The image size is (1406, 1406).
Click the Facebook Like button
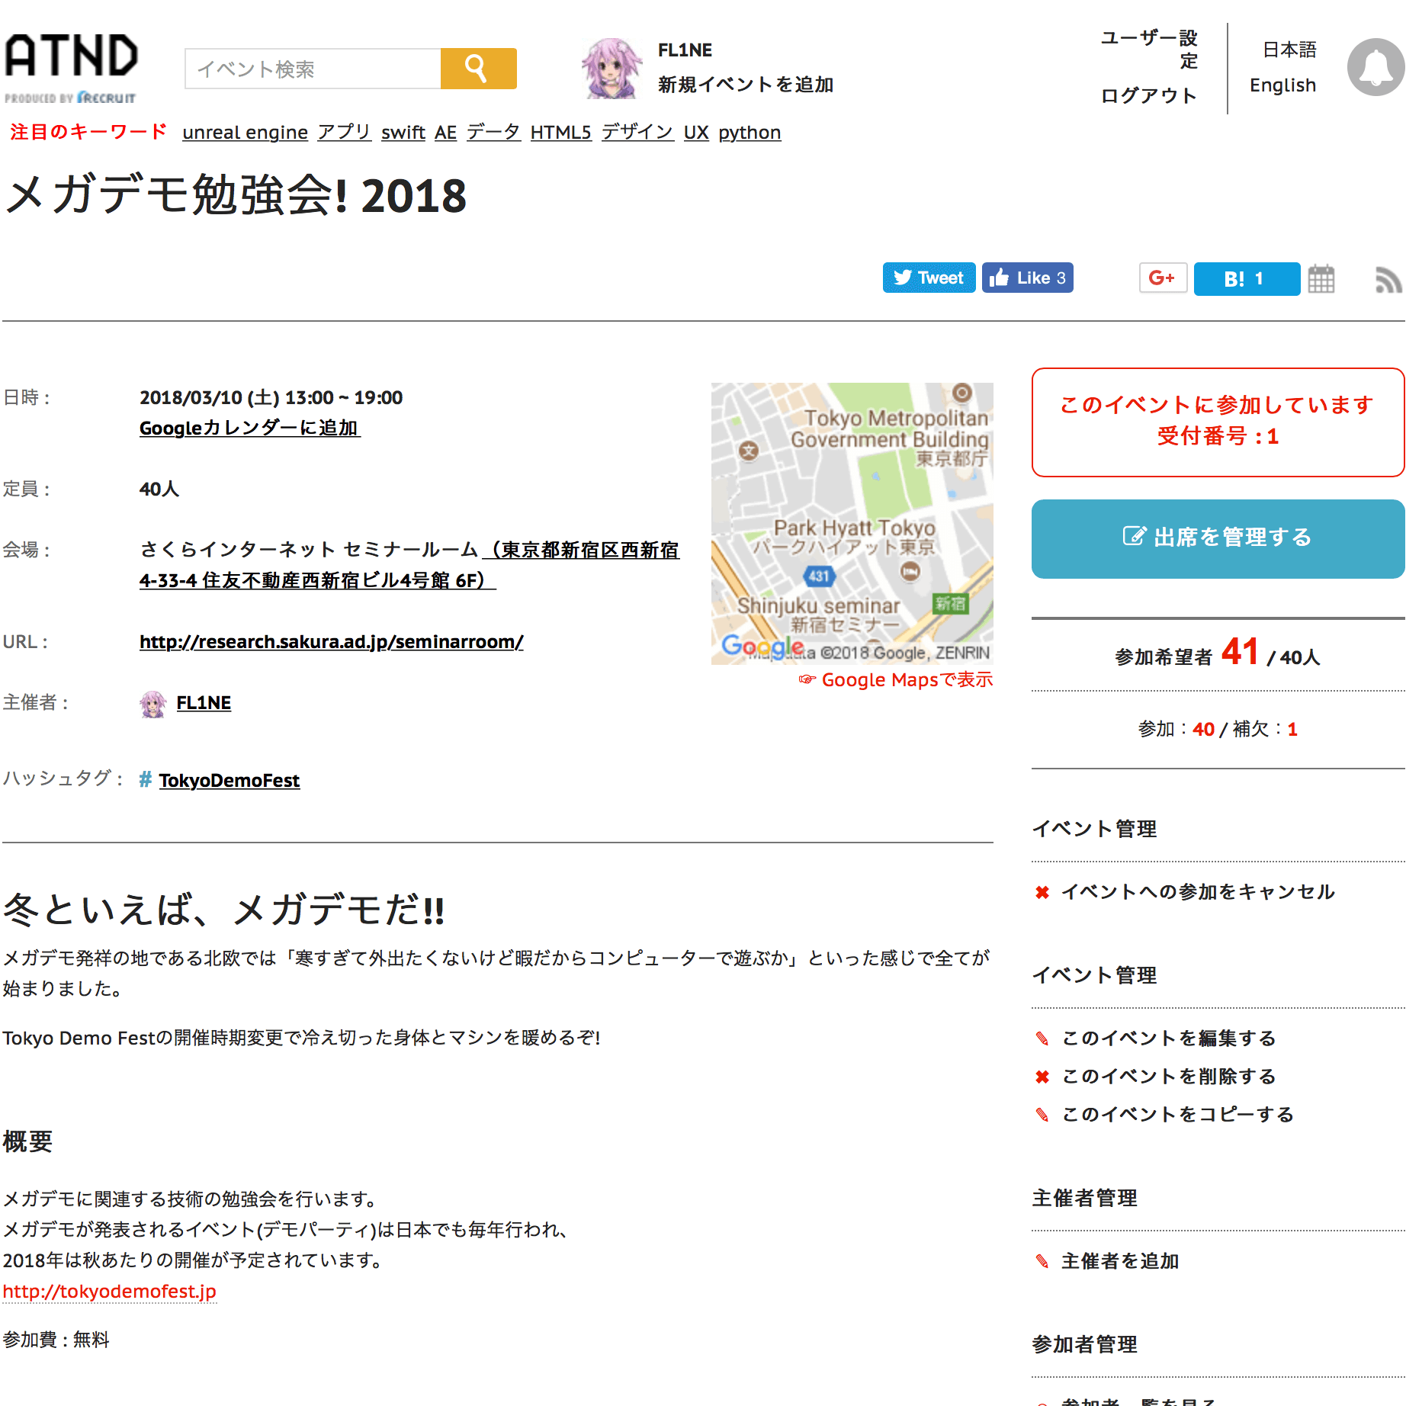coord(1027,278)
